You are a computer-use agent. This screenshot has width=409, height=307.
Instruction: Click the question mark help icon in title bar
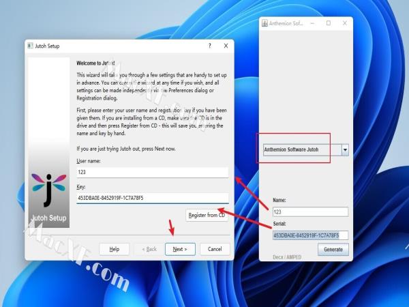pyautogui.click(x=210, y=46)
